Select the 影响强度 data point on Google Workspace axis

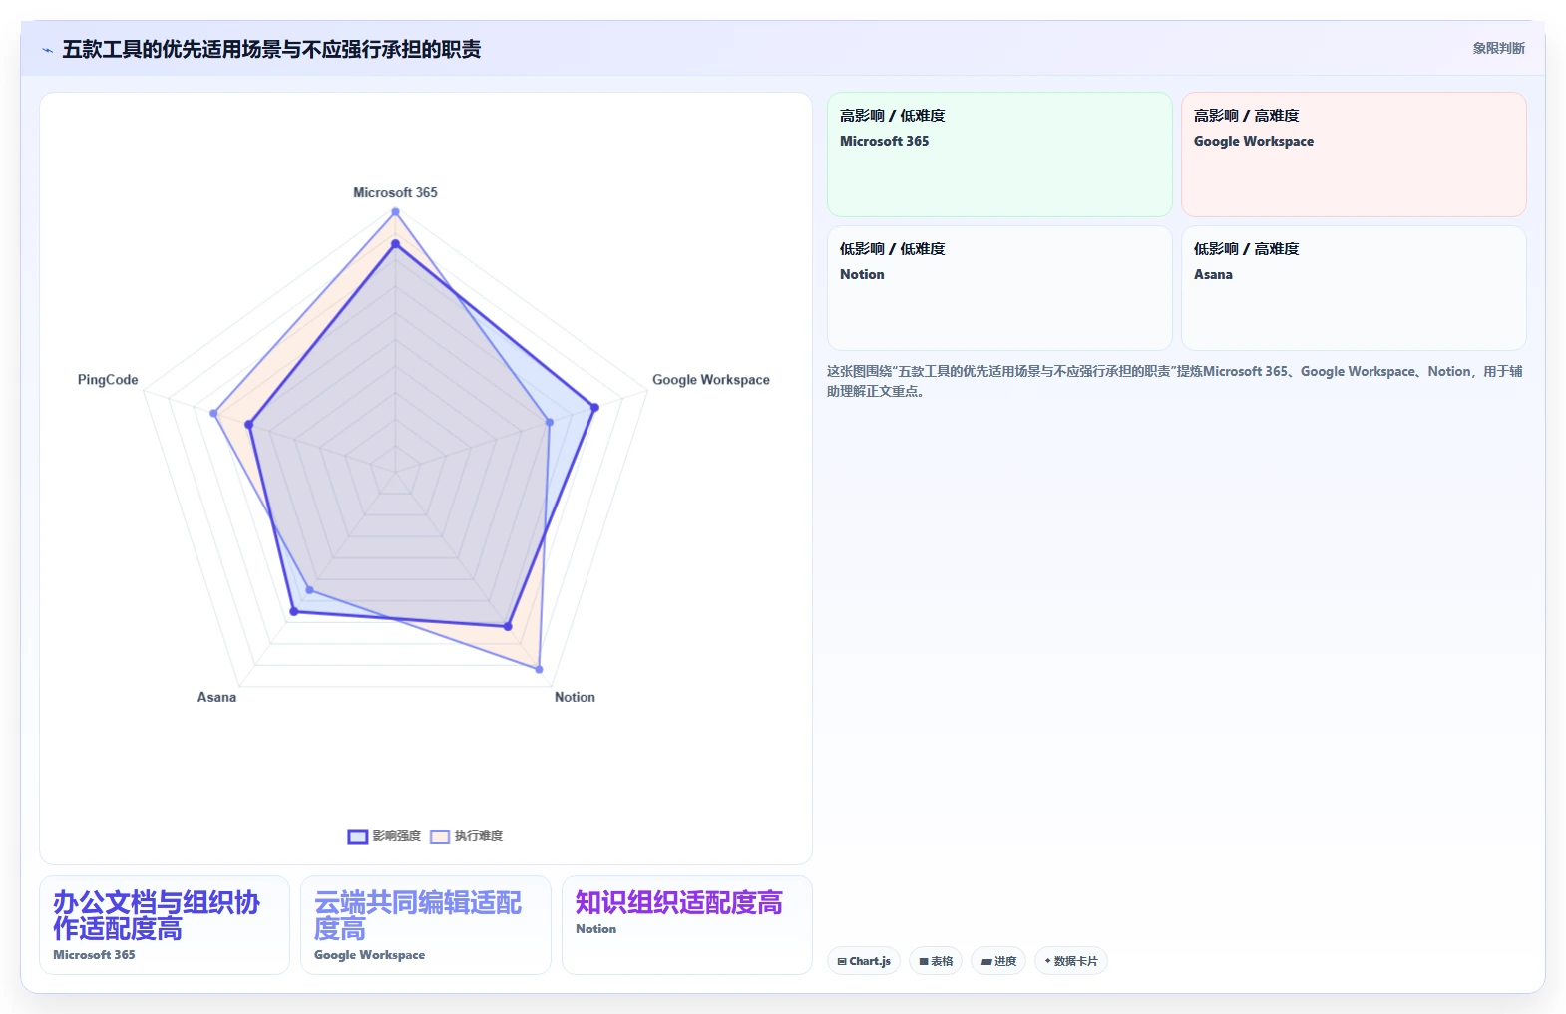pos(594,407)
